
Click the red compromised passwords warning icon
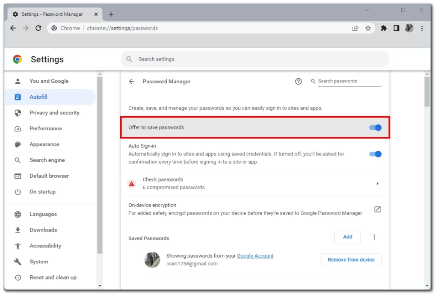tap(132, 184)
